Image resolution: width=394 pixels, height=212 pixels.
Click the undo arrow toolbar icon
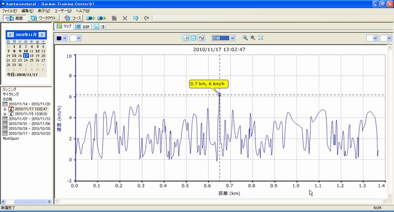[135, 18]
